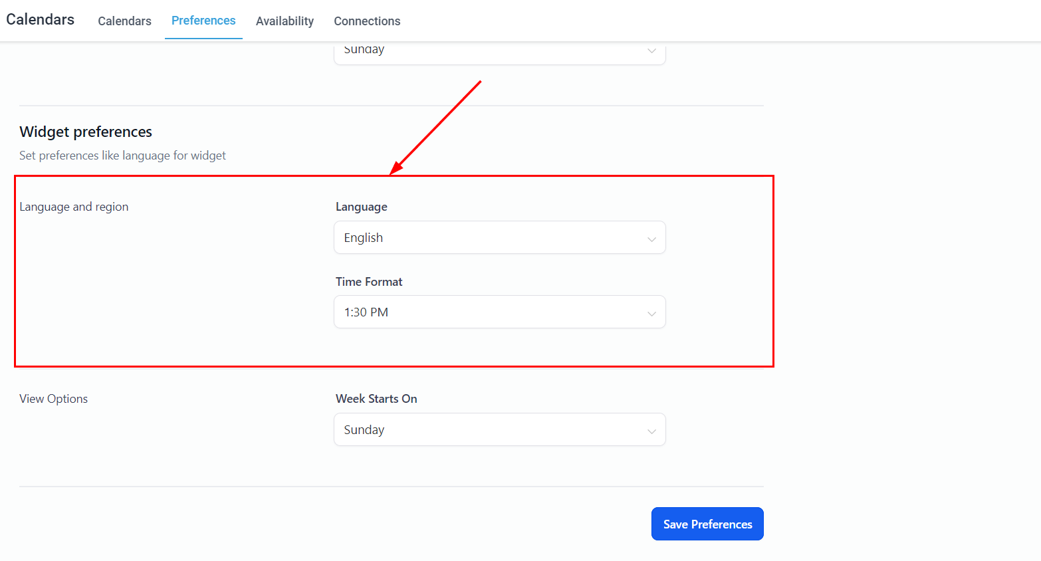Open the Availability tab
This screenshot has width=1041, height=561.
coord(285,21)
